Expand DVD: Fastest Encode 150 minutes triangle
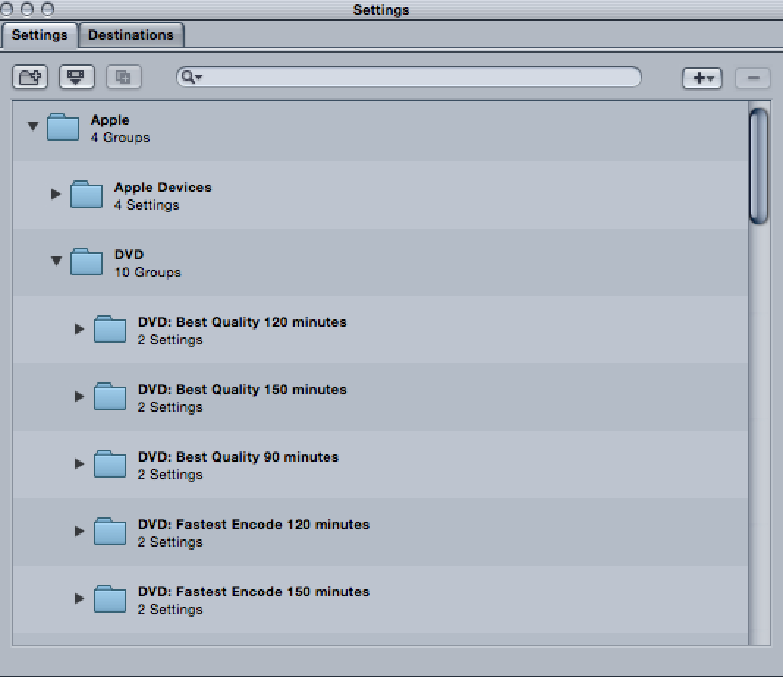This screenshot has height=677, width=783. point(79,598)
